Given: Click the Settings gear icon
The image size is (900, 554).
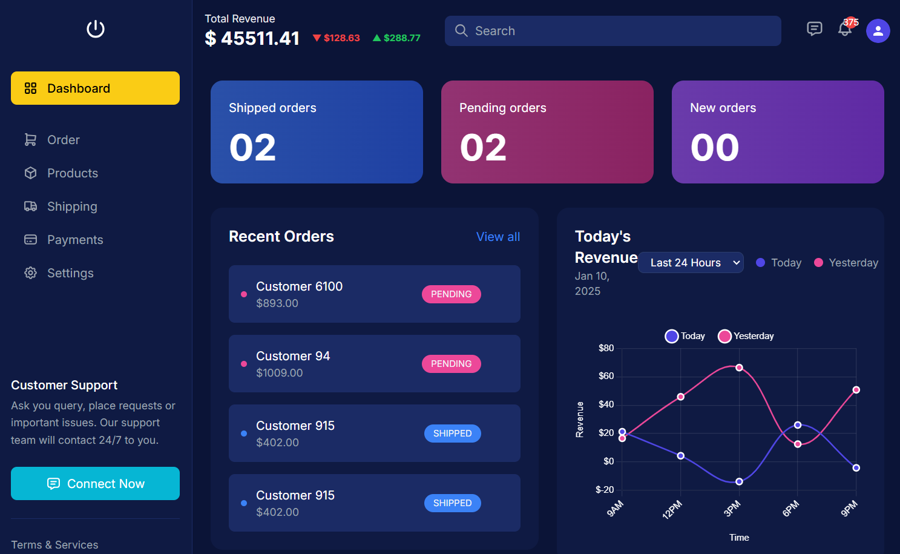Looking at the screenshot, I should [30, 273].
